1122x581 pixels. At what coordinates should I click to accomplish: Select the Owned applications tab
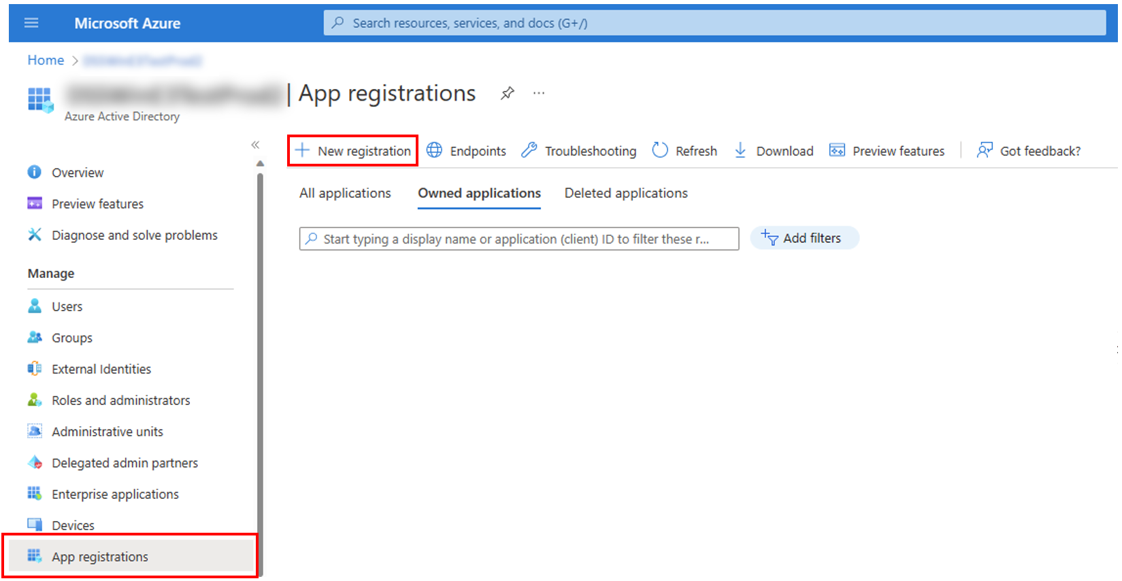[x=479, y=193]
